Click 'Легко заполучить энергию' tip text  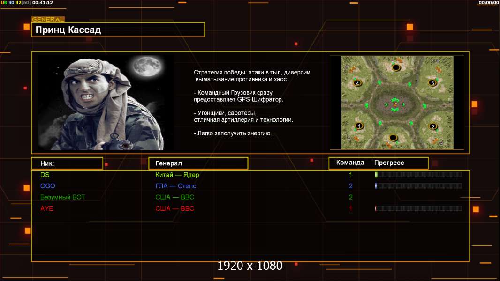(233, 133)
